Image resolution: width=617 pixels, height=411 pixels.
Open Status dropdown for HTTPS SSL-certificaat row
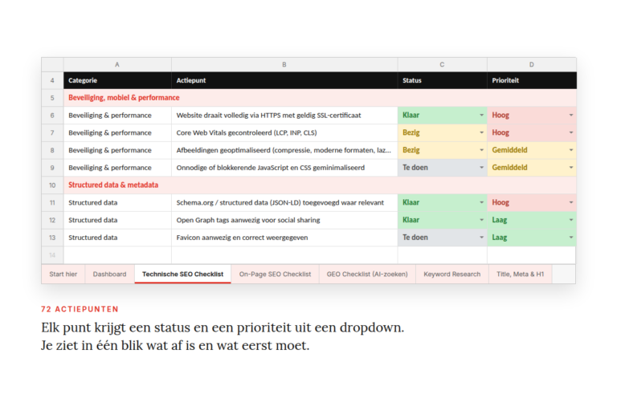481,116
